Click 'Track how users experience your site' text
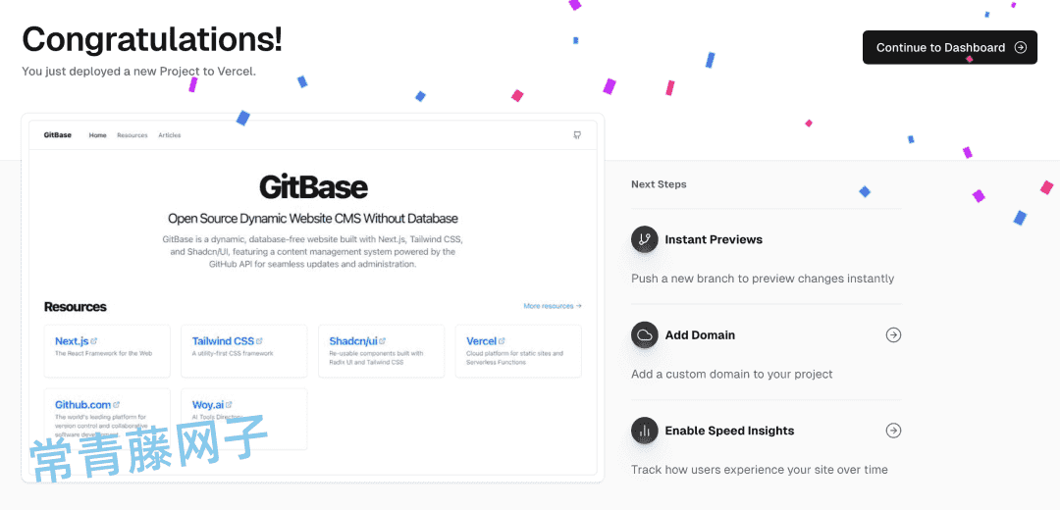The image size is (1060, 510). (x=759, y=470)
